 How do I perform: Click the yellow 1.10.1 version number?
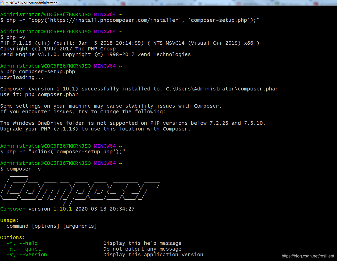pyautogui.click(x=63, y=209)
